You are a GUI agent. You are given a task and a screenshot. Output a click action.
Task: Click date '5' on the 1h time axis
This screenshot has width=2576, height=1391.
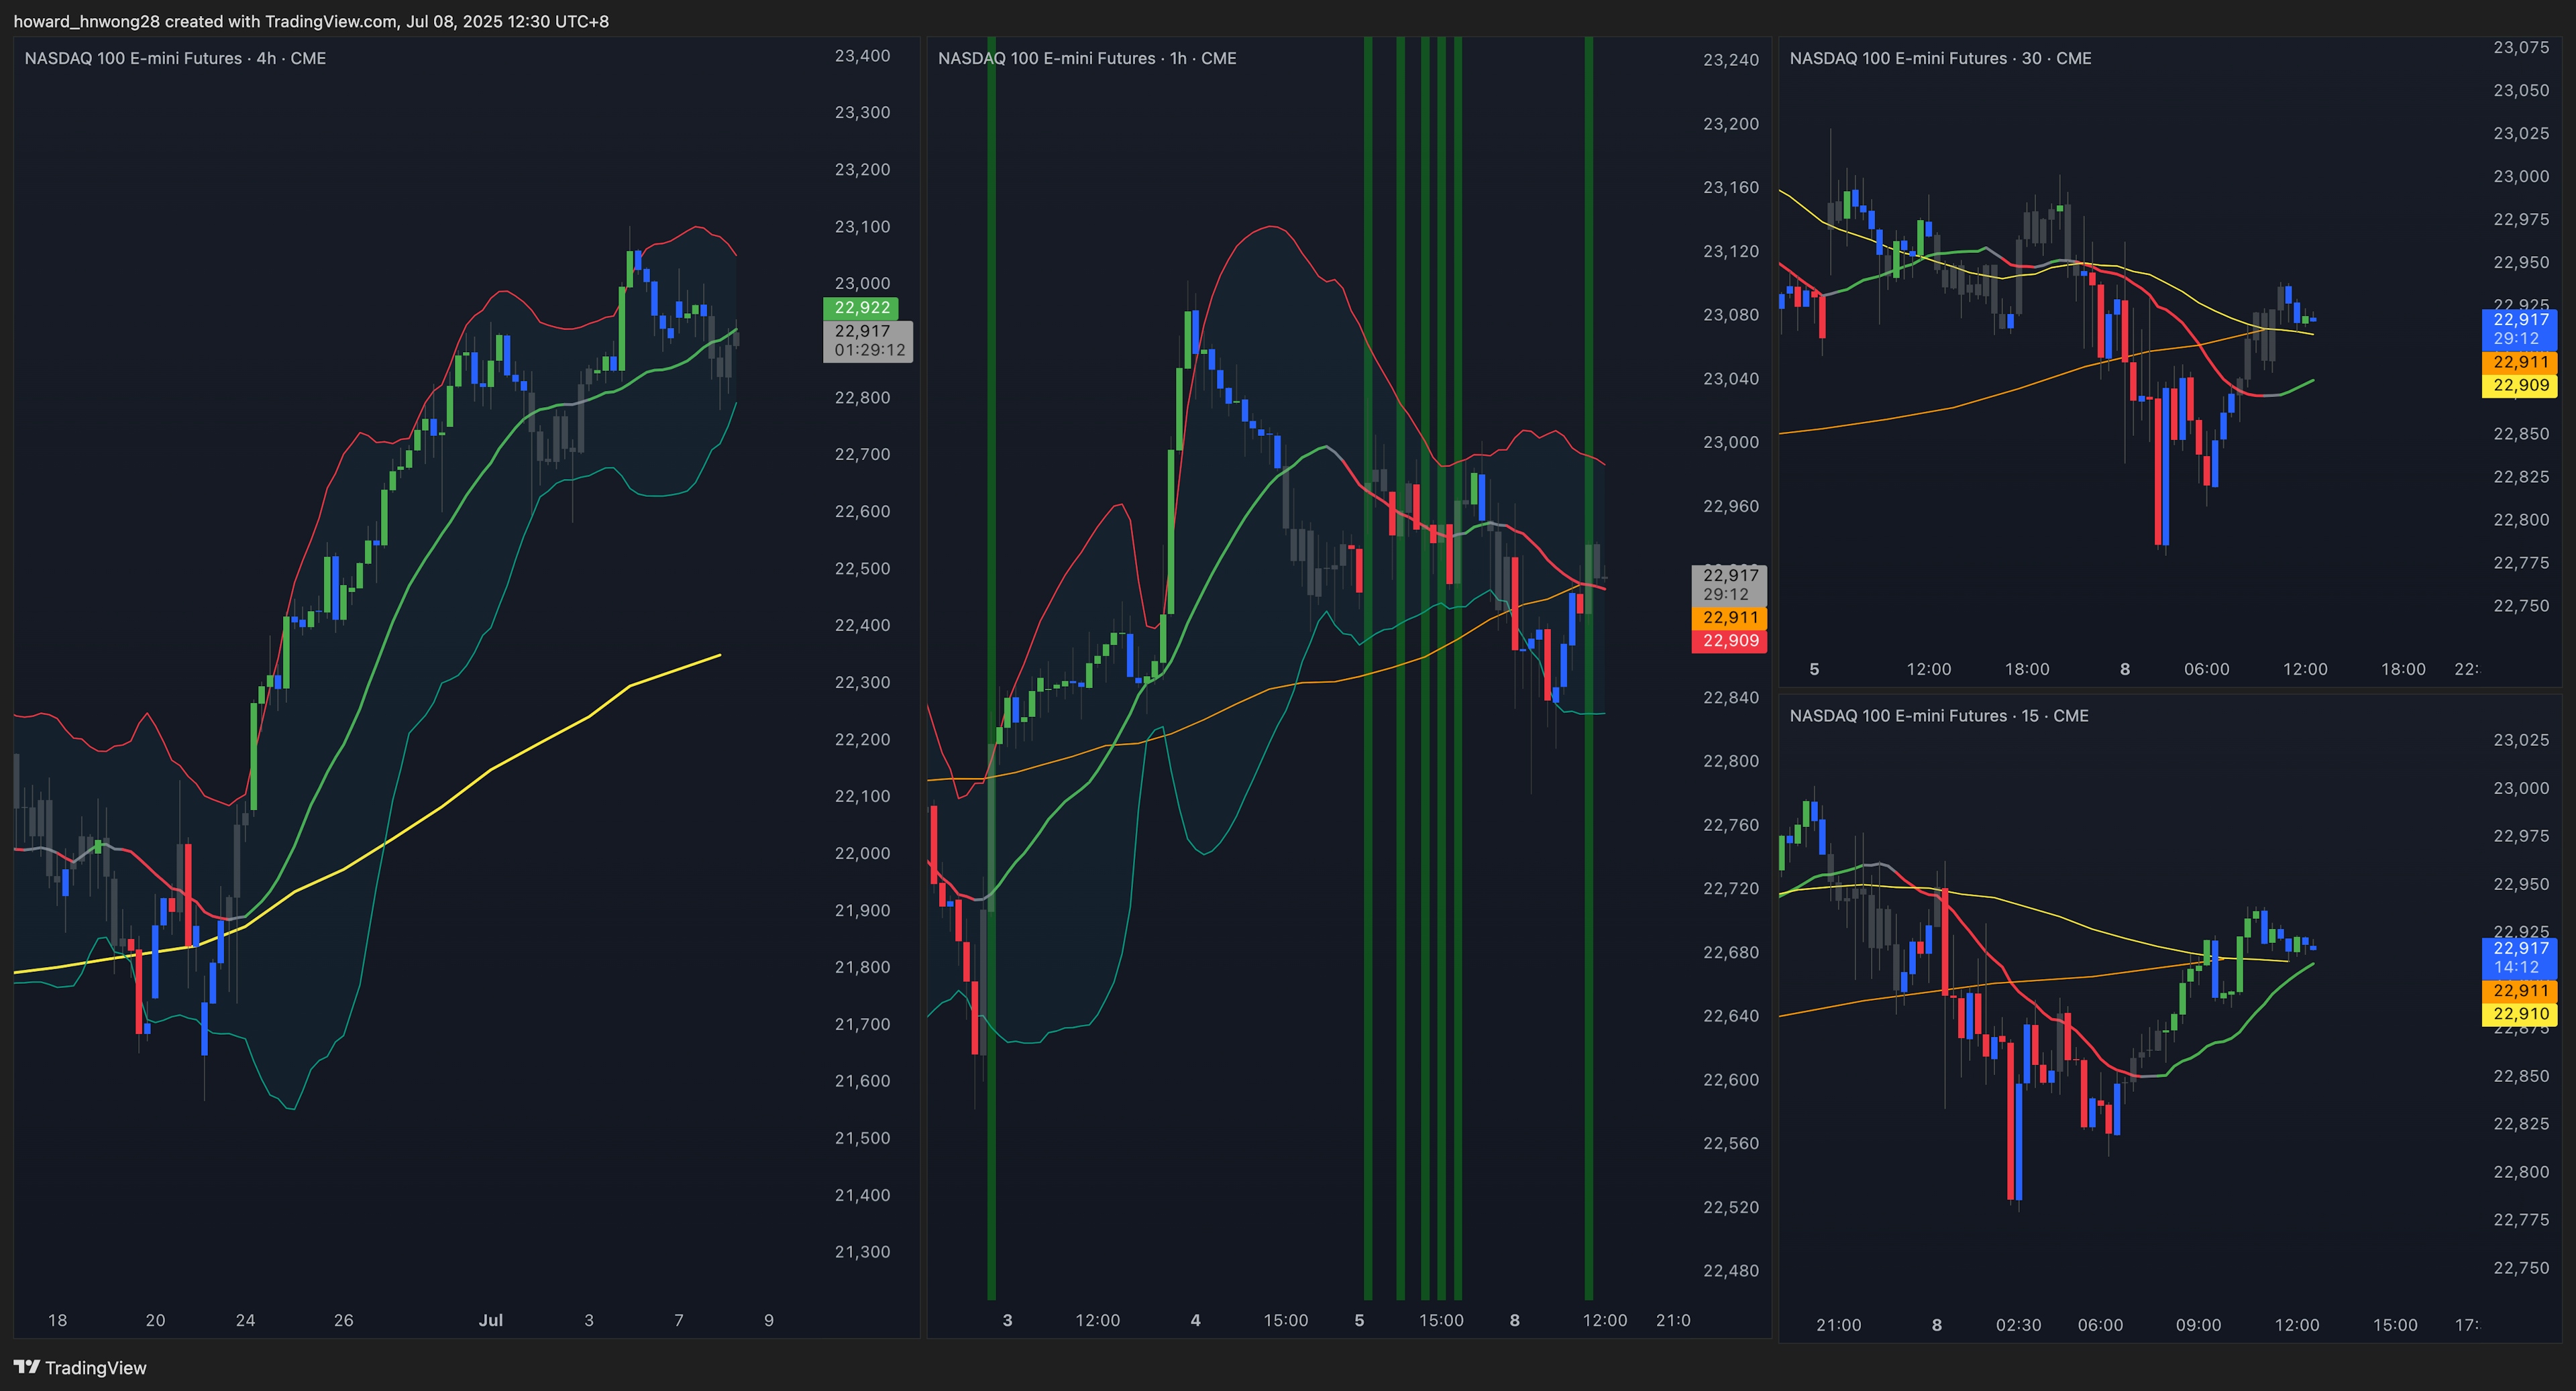coord(1359,1320)
